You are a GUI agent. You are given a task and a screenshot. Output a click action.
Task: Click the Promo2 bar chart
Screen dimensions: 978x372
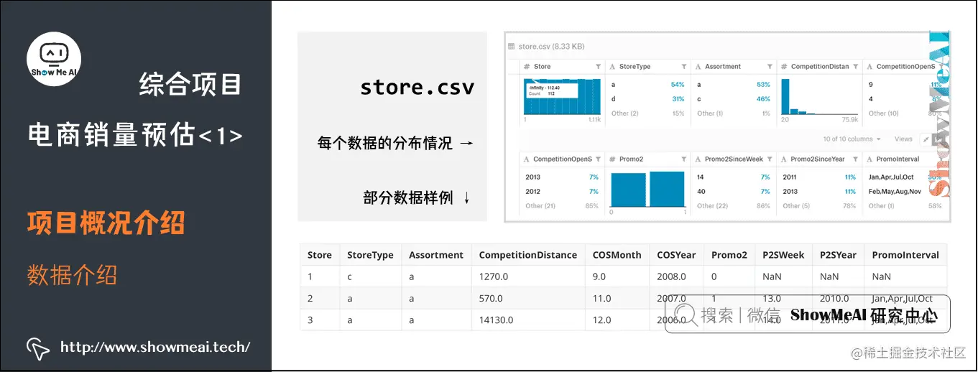pos(647,189)
